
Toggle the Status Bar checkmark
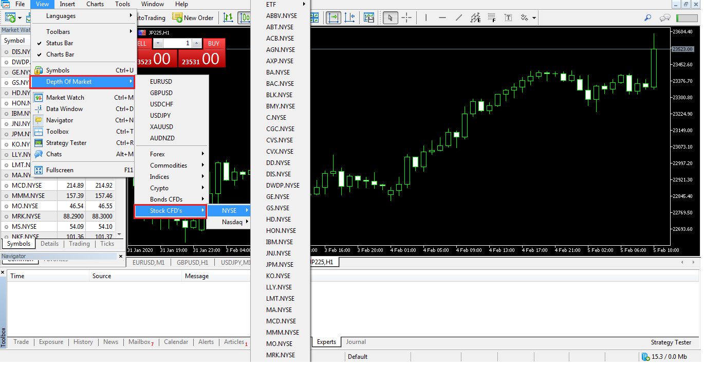[39, 43]
